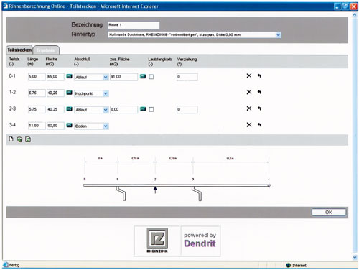Click the arrow icon in row 1-2

coord(259,92)
